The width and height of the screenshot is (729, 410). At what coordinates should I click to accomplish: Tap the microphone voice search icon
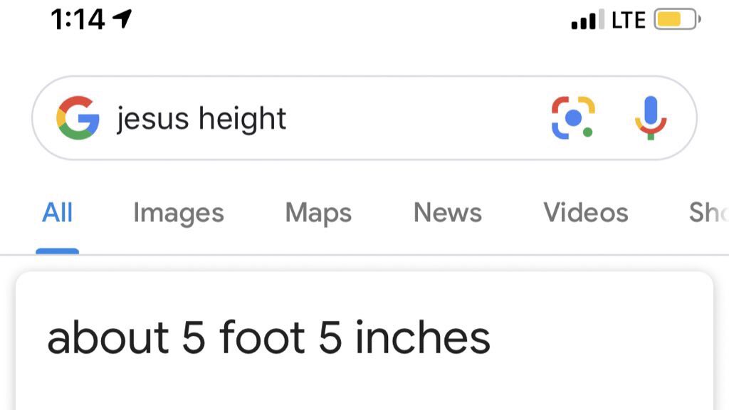pos(650,118)
